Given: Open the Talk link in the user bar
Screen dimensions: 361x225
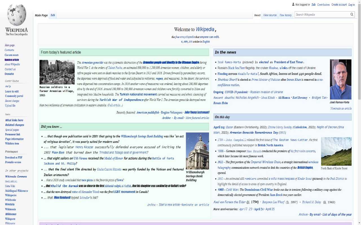Looking at the screenshot, I should 314,4.
